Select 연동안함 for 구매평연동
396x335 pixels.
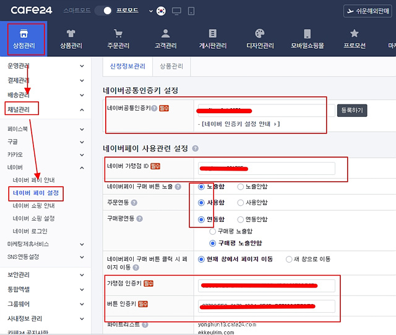[x=241, y=219]
